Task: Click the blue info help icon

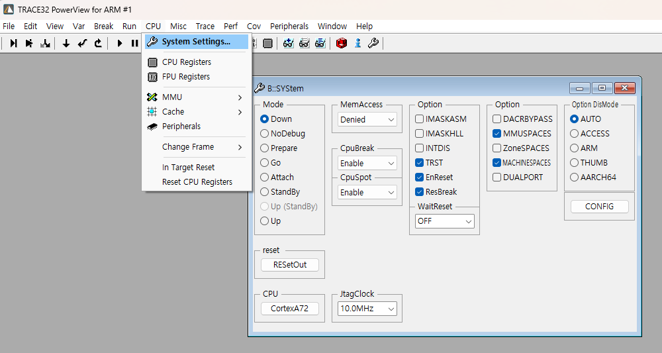Action: coord(357,43)
